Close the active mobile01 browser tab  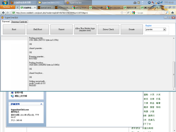(x=35, y=8)
